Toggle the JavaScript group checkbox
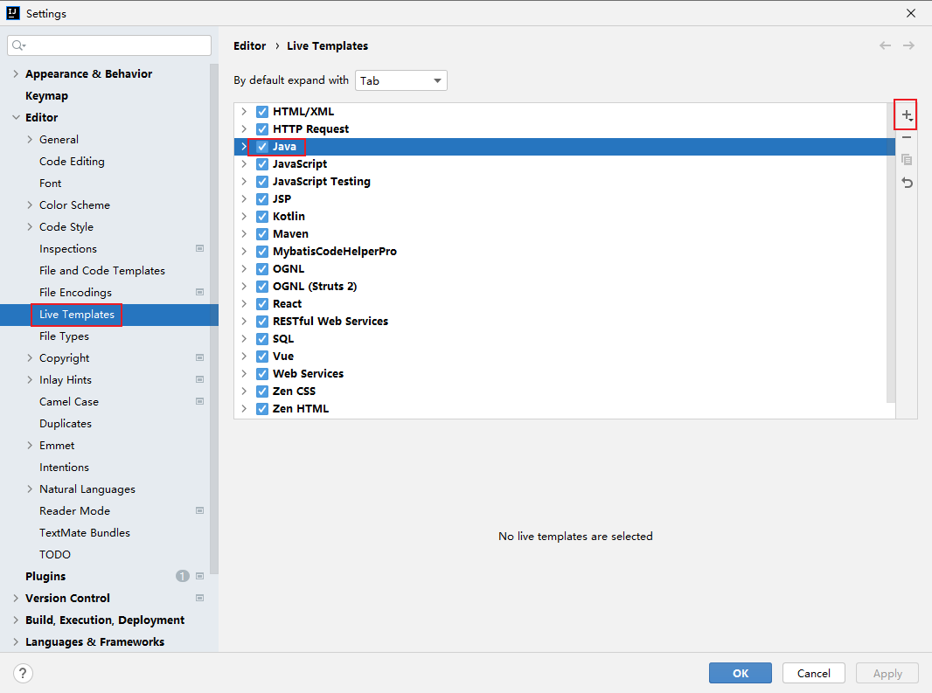The image size is (932, 693). point(262,164)
